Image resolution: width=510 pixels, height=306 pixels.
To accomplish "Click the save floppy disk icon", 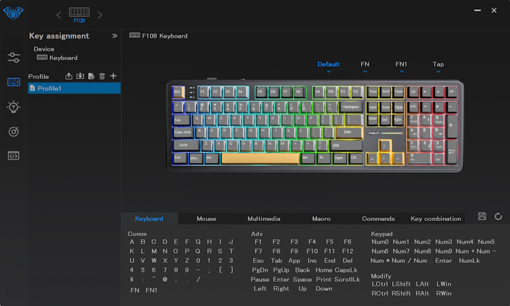I will click(x=482, y=216).
